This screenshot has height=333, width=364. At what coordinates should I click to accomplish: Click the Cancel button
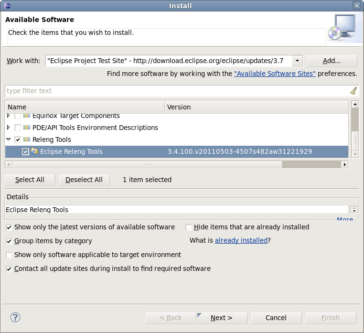coord(276,318)
